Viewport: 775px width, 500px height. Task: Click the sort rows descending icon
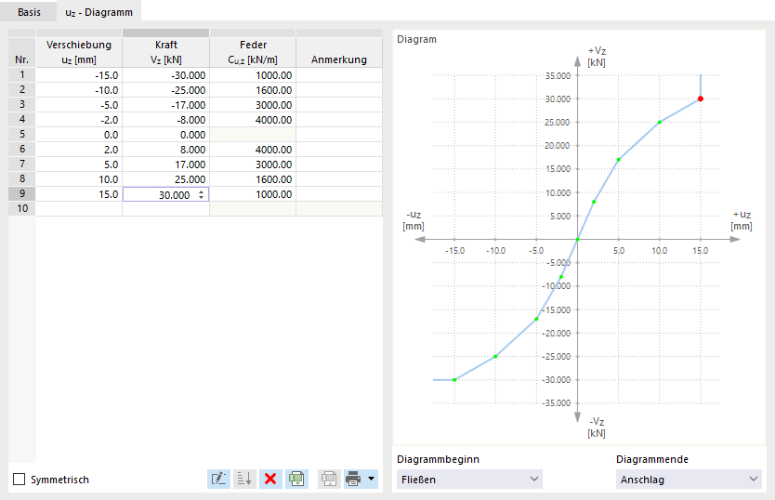[244, 479]
